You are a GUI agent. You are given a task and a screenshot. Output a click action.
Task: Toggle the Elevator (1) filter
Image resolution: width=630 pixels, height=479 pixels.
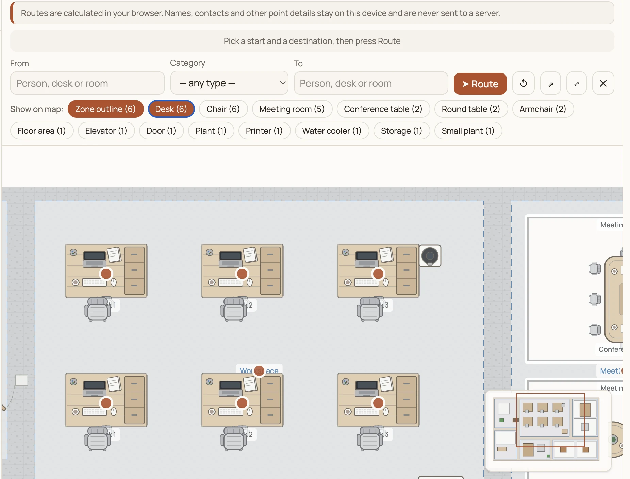[x=106, y=131]
